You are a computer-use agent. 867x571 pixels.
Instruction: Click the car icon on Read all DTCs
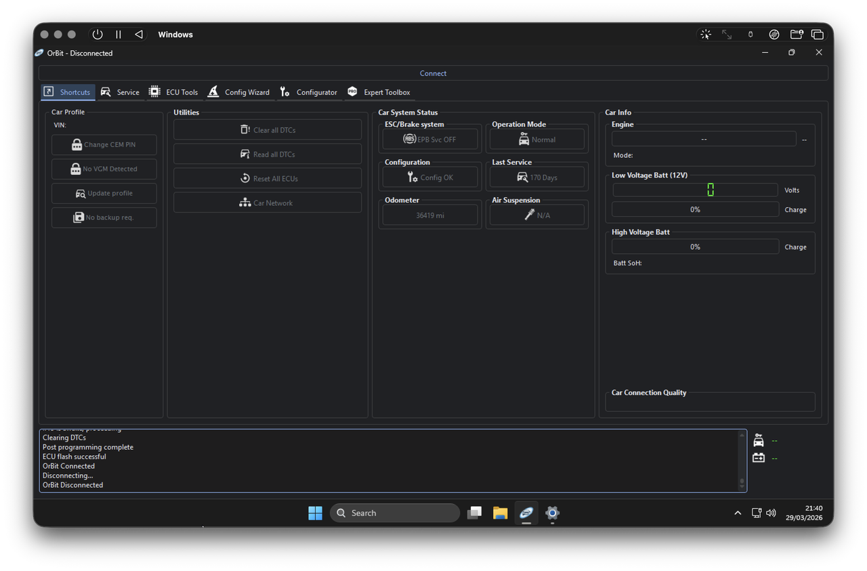click(245, 154)
